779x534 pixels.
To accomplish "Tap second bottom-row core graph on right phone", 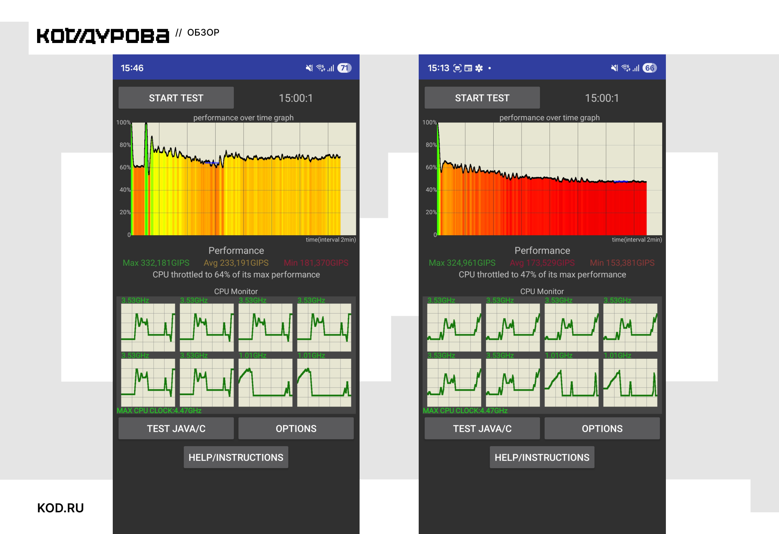I will point(513,383).
